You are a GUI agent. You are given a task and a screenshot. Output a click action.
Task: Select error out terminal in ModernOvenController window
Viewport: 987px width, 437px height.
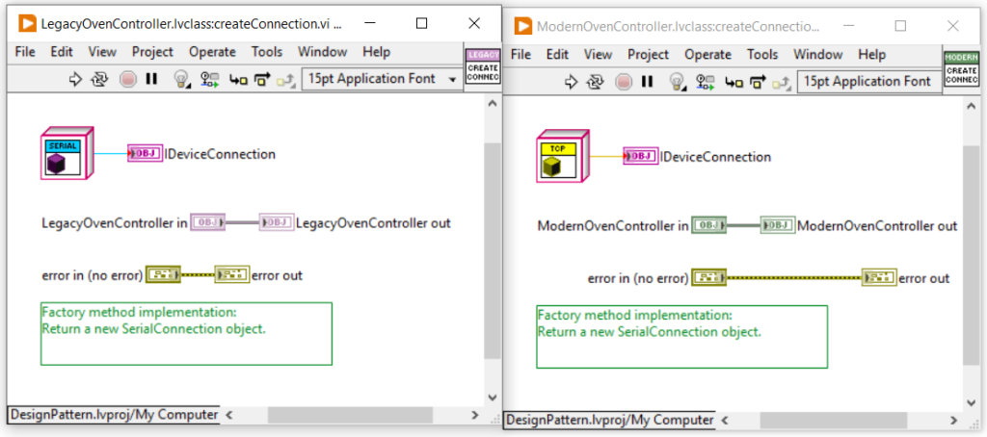[x=879, y=277]
